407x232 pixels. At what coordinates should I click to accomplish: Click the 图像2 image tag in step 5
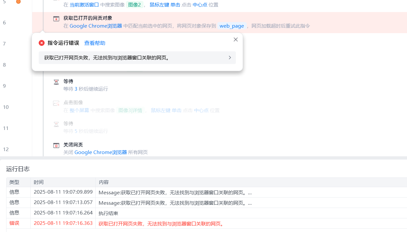tap(134, 5)
